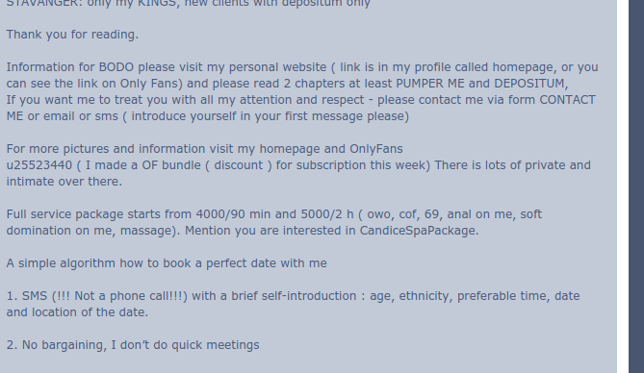Click the words 'Only Fans)' in the second line
The image size is (644, 373).
tap(151, 84)
